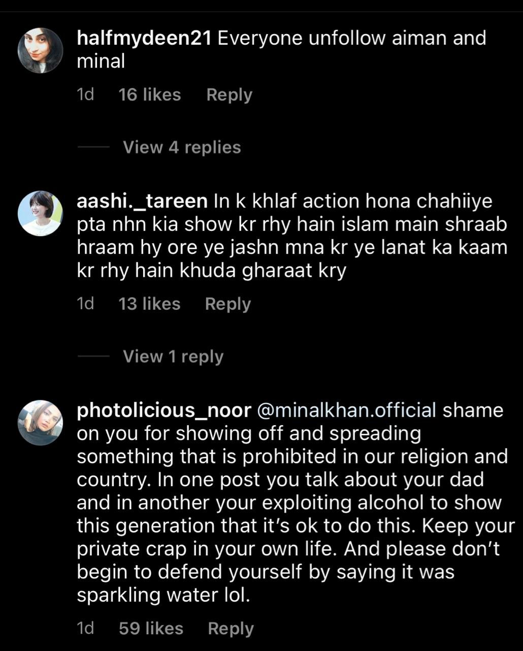
Task: Select the 1d timestamp under halfmydeen21's comment
Action: [x=85, y=95]
